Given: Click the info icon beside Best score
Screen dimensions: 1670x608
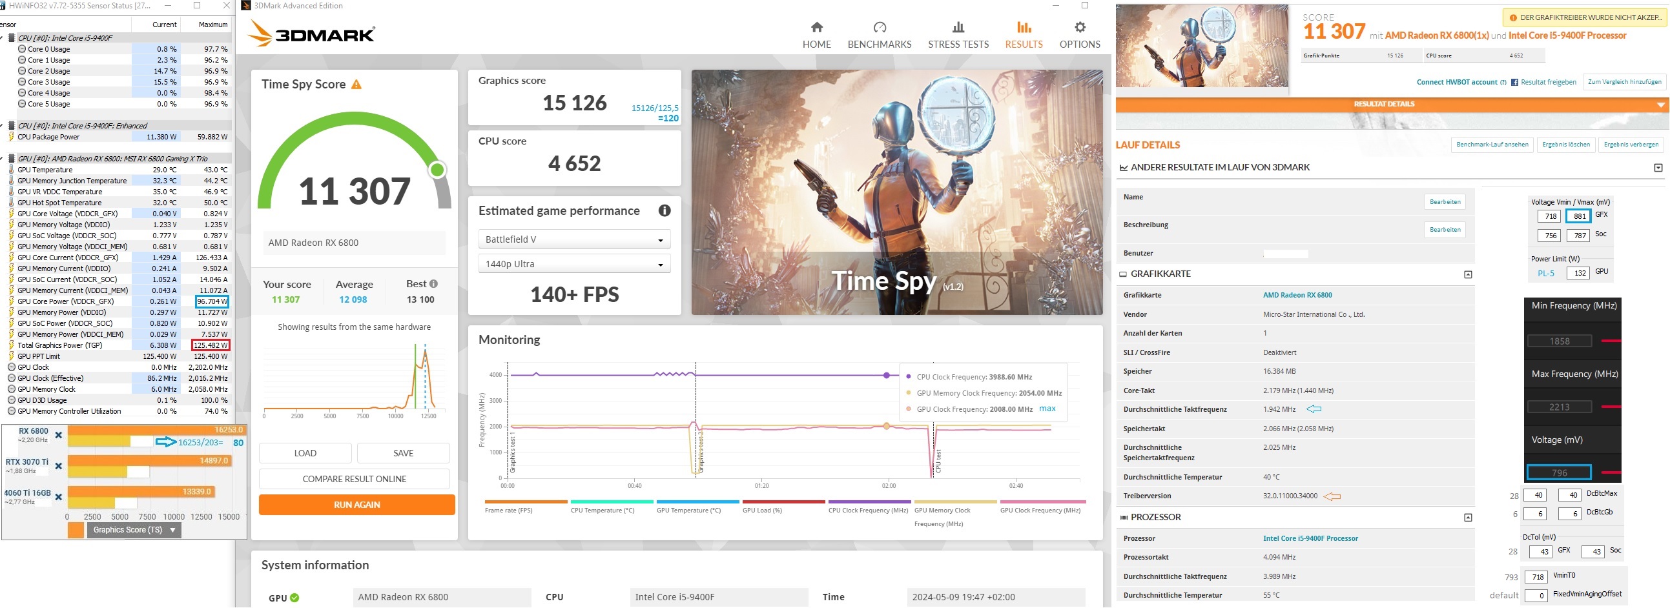Looking at the screenshot, I should pos(434,284).
